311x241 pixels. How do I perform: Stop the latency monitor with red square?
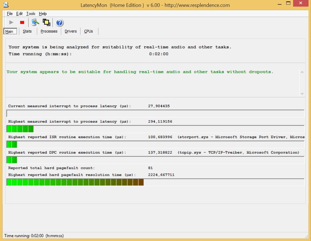[22, 22]
